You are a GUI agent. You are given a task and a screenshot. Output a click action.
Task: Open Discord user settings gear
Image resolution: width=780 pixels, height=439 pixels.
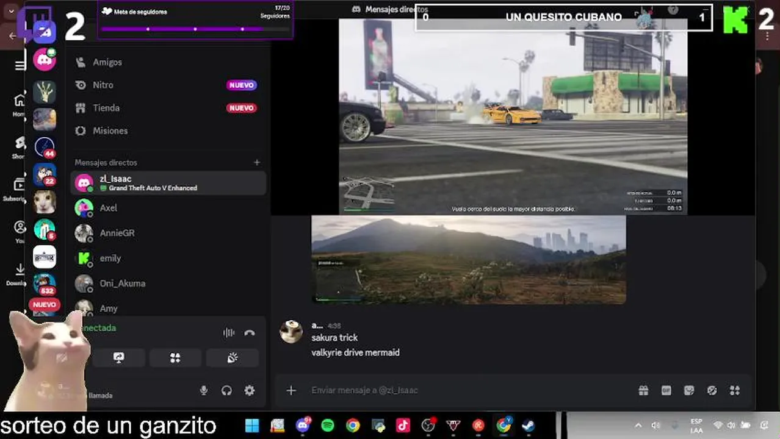pos(250,390)
